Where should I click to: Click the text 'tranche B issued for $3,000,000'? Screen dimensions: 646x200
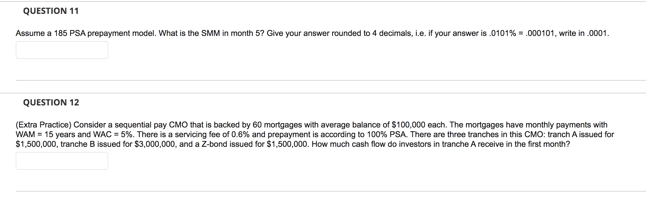point(118,144)
